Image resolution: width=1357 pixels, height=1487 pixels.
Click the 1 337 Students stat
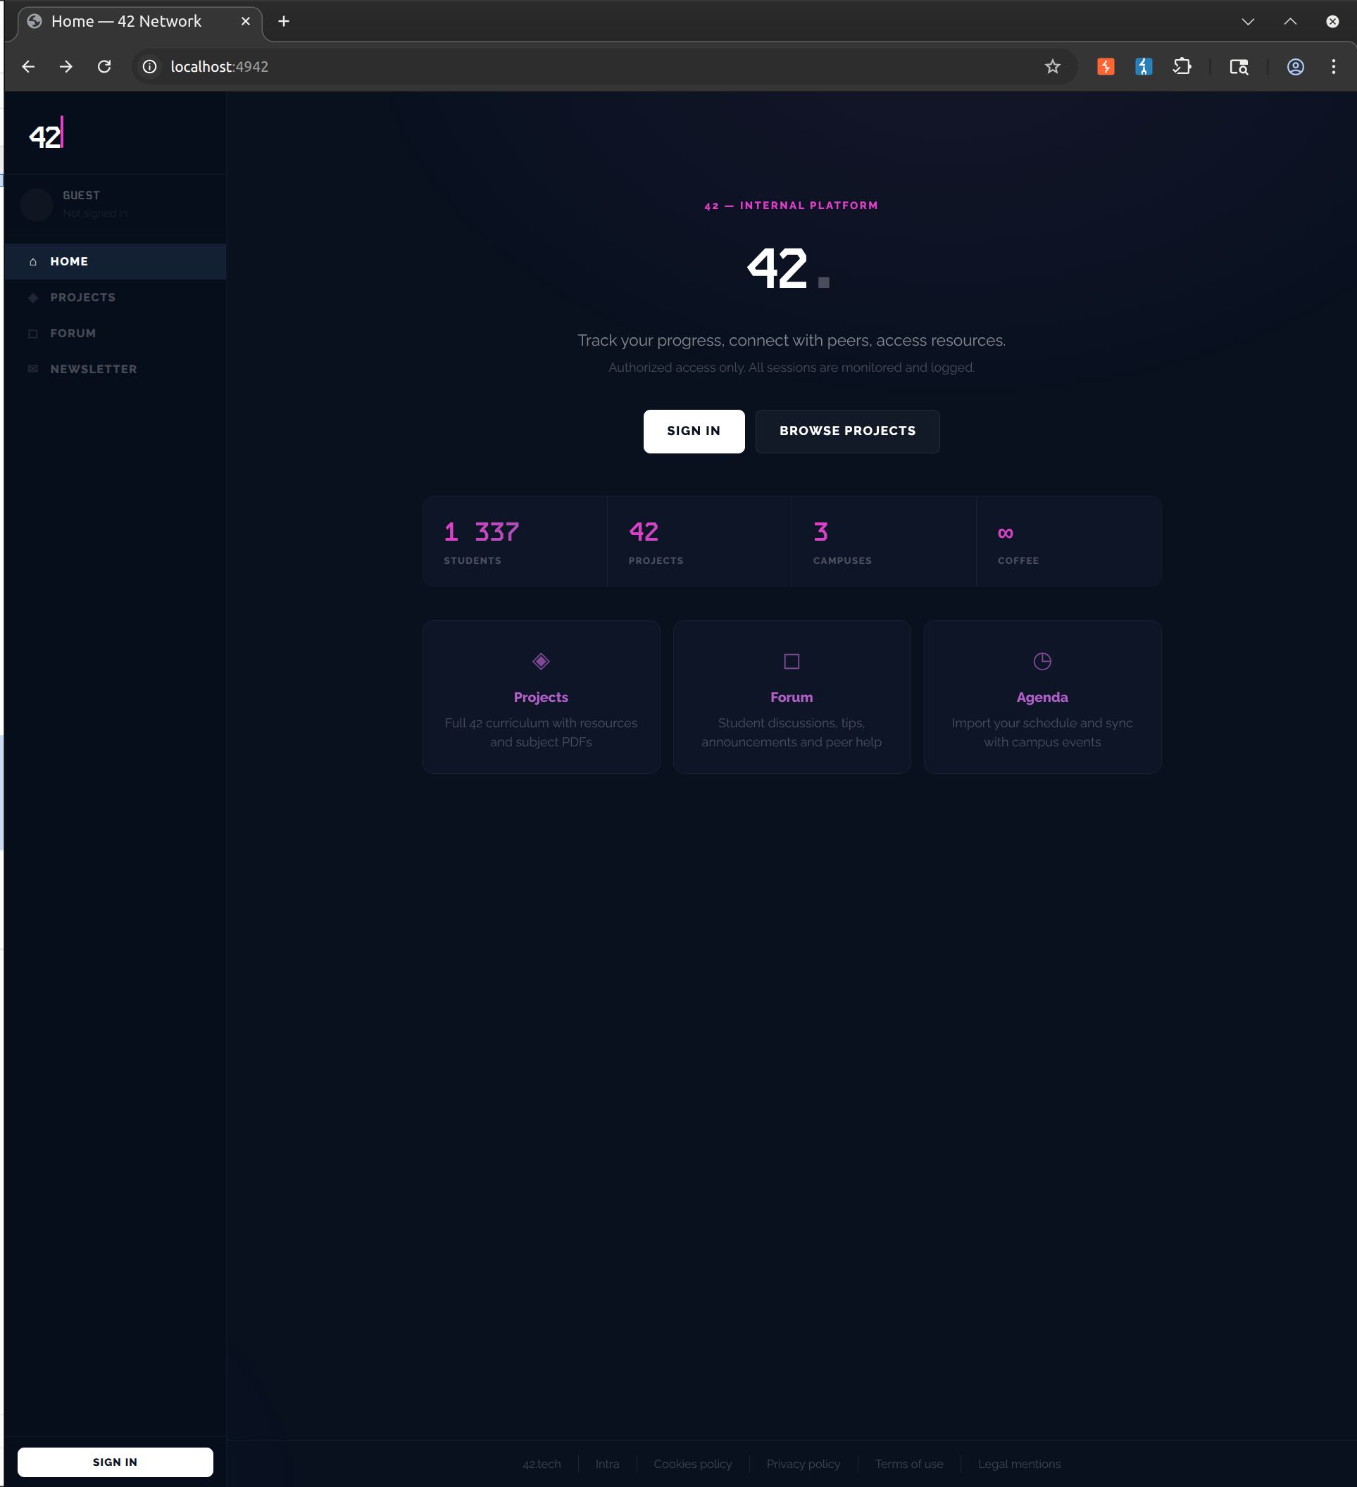click(x=515, y=541)
